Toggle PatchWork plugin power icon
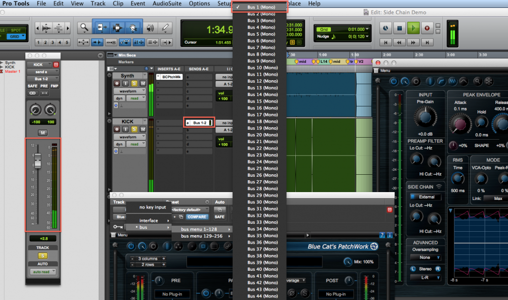508x300 pixels. (x=131, y=247)
